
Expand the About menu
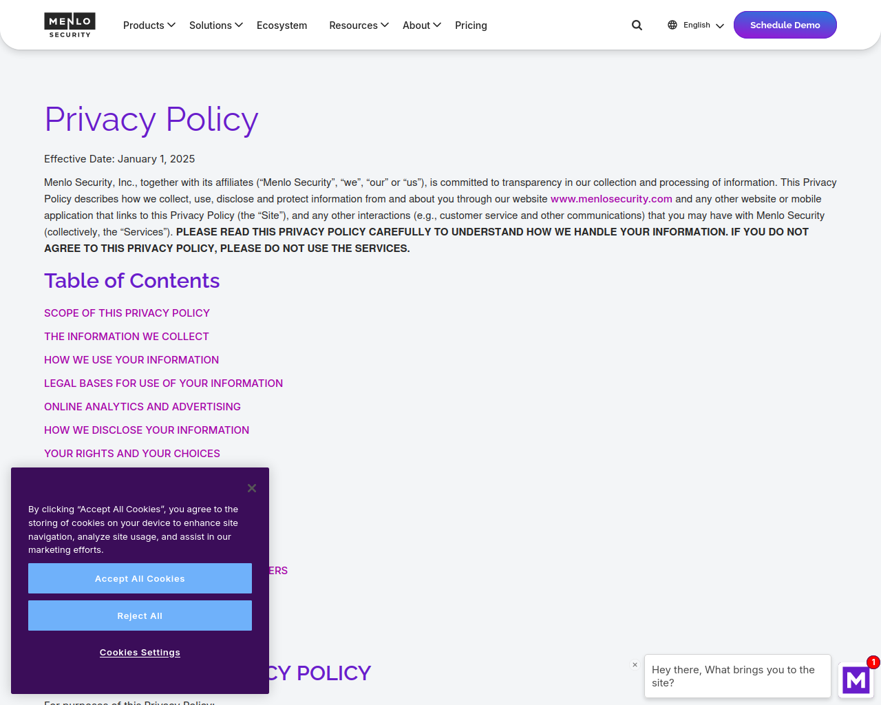click(422, 25)
